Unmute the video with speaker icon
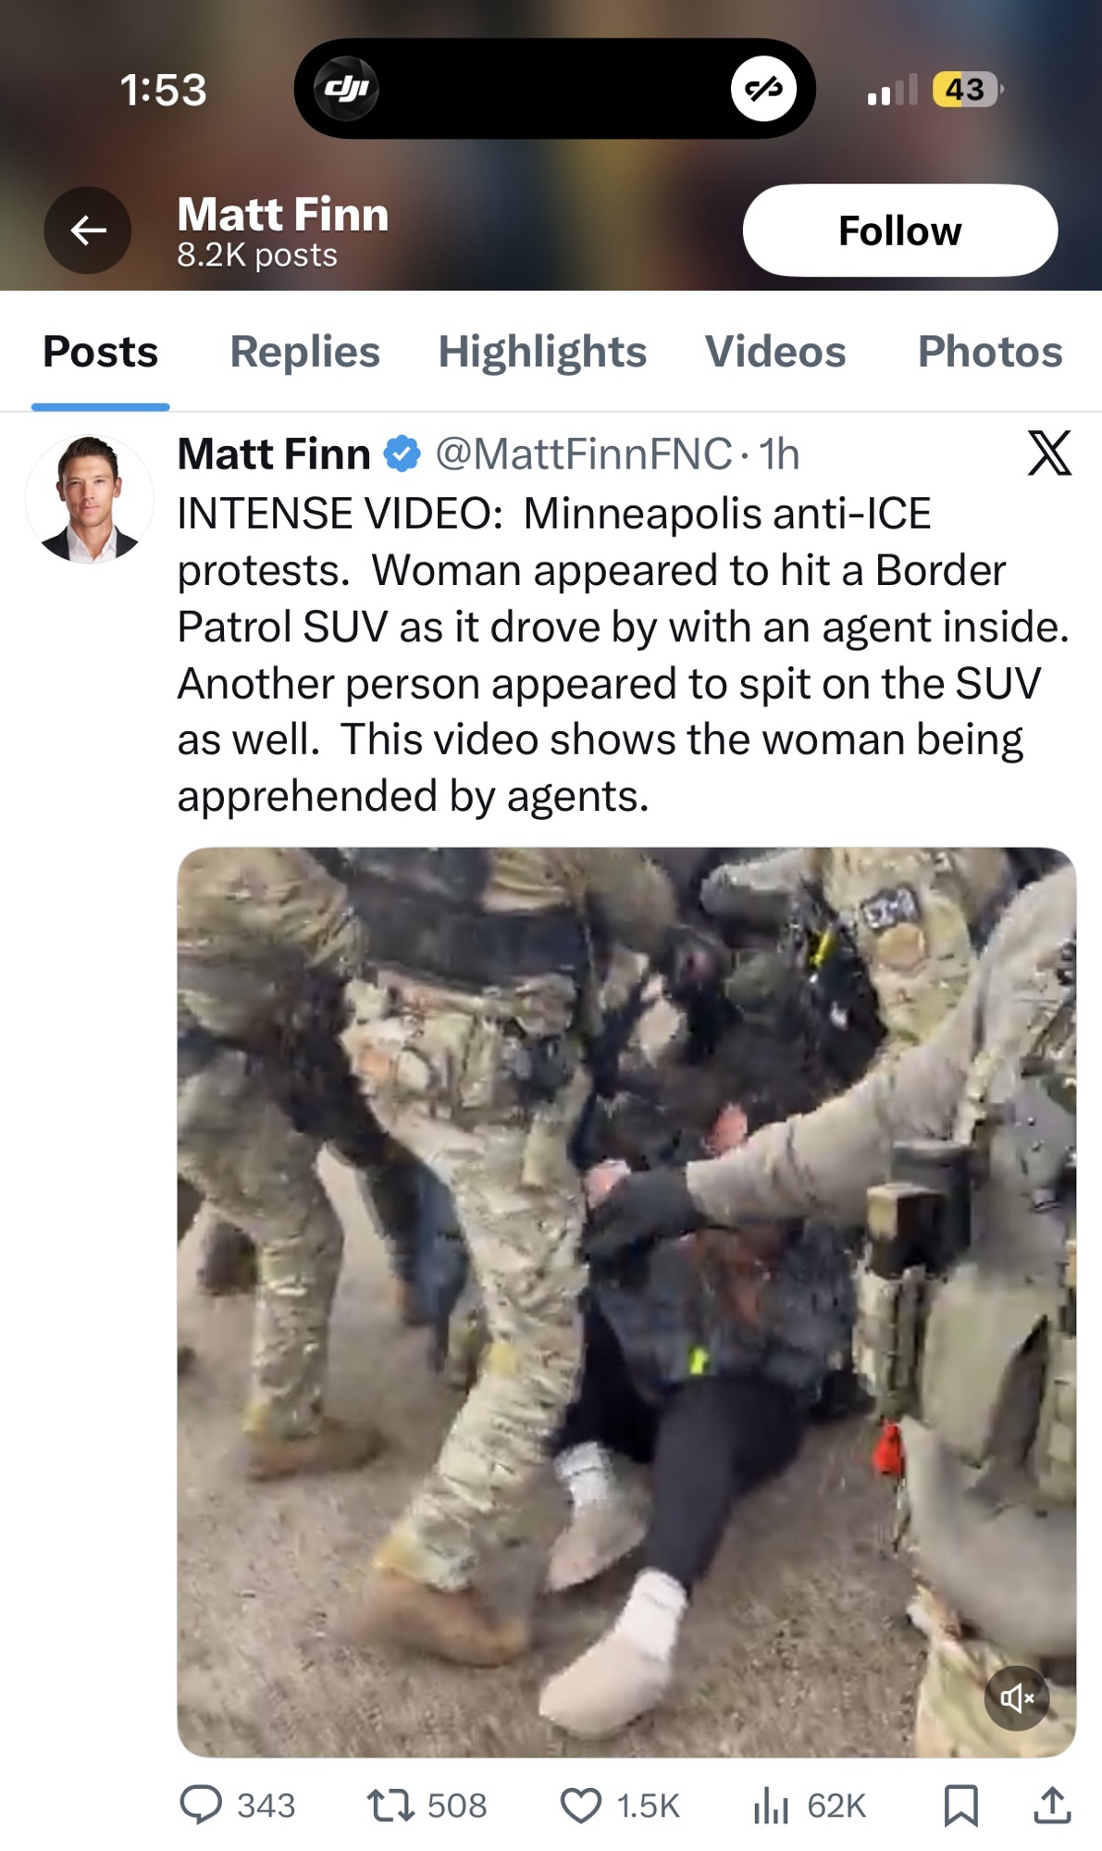Image resolution: width=1102 pixels, height=1851 pixels. click(1017, 1698)
